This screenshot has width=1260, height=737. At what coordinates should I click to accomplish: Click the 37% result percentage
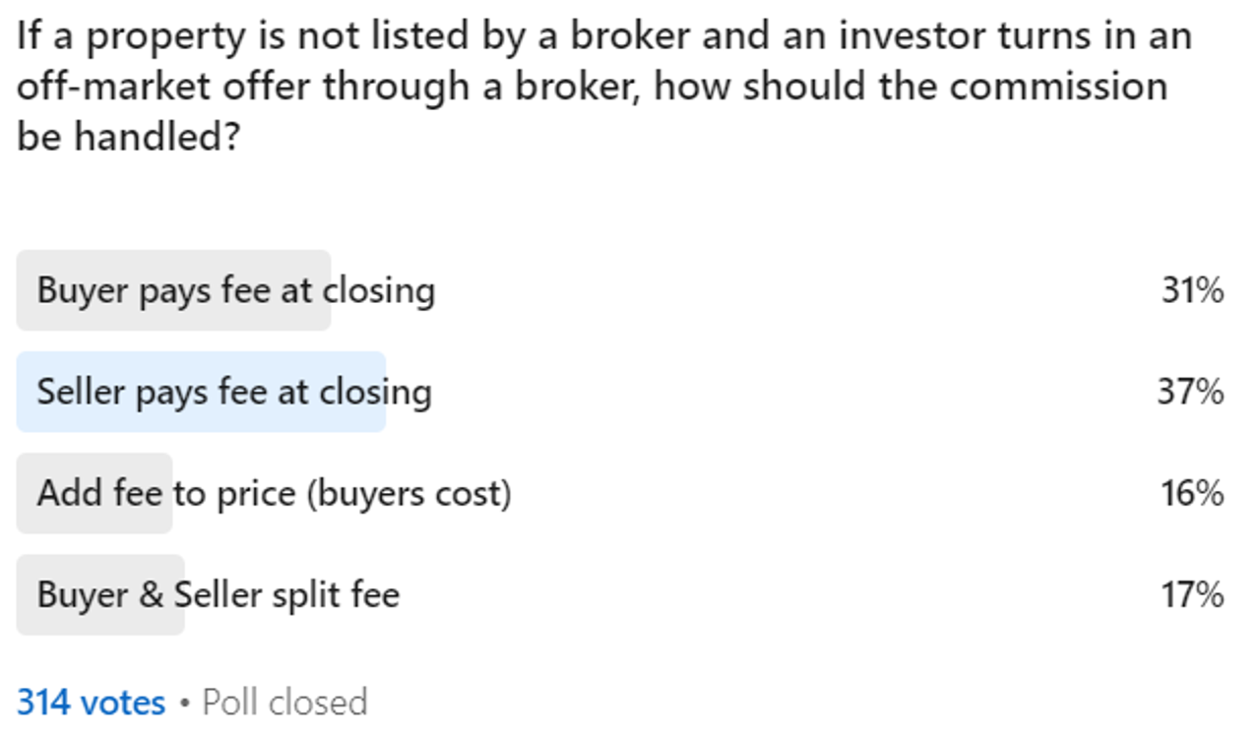(1190, 393)
